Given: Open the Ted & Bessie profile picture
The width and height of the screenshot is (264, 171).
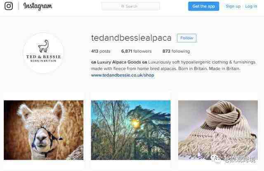Looking at the screenshot, I should [x=43, y=53].
